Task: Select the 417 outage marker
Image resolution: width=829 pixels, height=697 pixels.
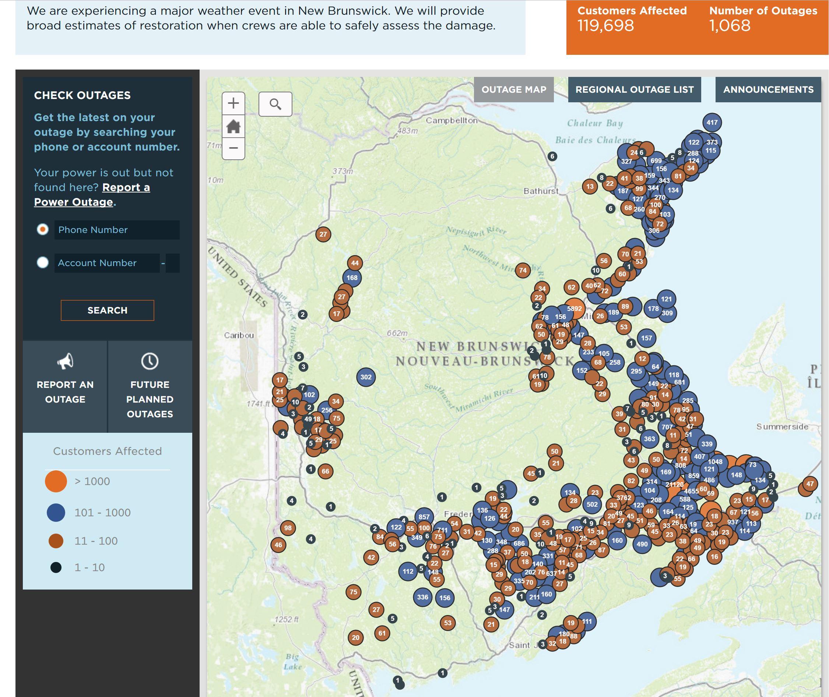Action: pyautogui.click(x=712, y=123)
